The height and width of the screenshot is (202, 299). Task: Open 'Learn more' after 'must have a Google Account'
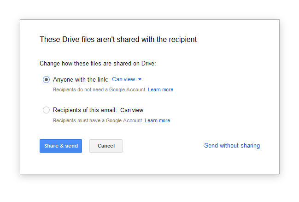157,120
